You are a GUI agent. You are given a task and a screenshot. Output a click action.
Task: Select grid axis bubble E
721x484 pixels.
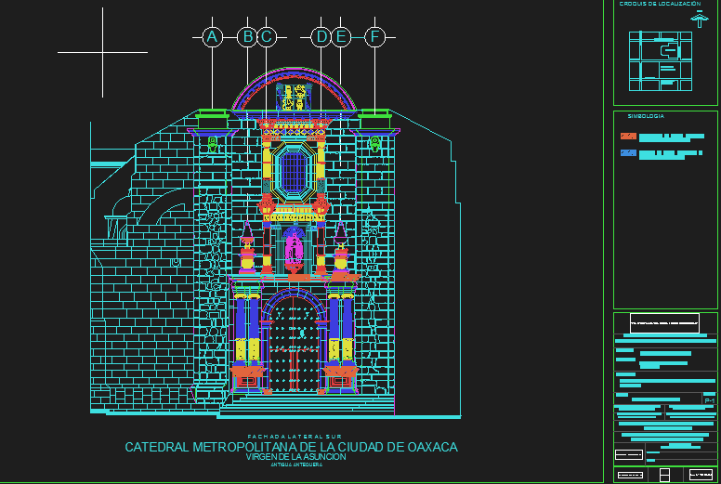click(x=341, y=37)
